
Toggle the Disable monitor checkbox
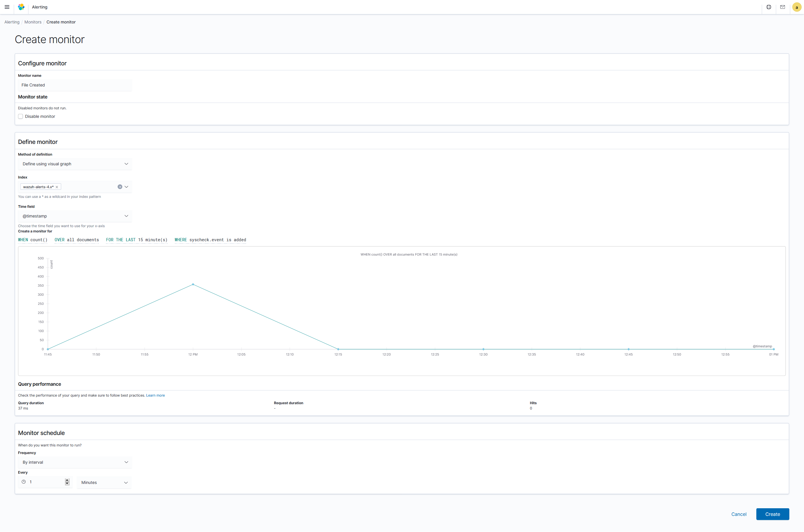(x=20, y=116)
